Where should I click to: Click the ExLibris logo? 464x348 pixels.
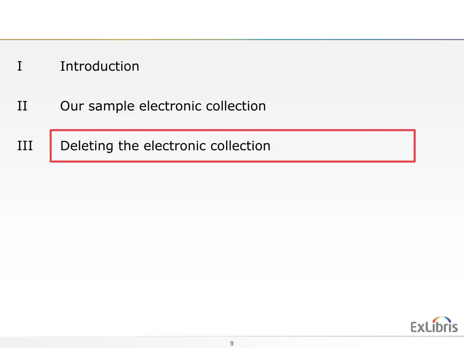click(x=434, y=325)
